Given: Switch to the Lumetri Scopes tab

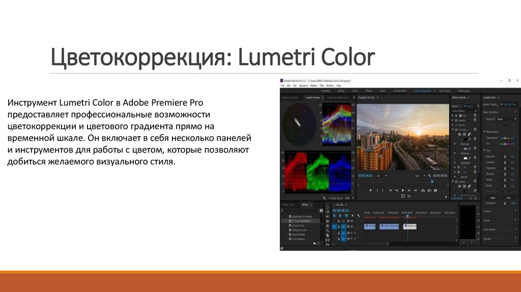Looking at the screenshot, I should coord(312,98).
